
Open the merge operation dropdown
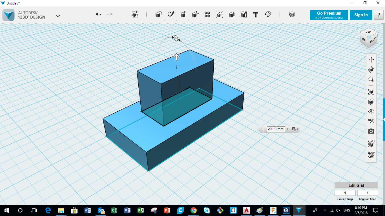[295, 129]
